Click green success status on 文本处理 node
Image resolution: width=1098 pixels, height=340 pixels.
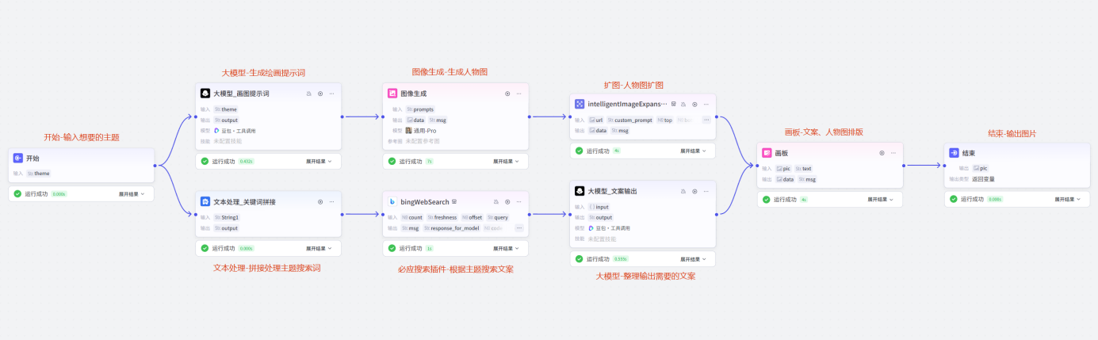tap(205, 248)
